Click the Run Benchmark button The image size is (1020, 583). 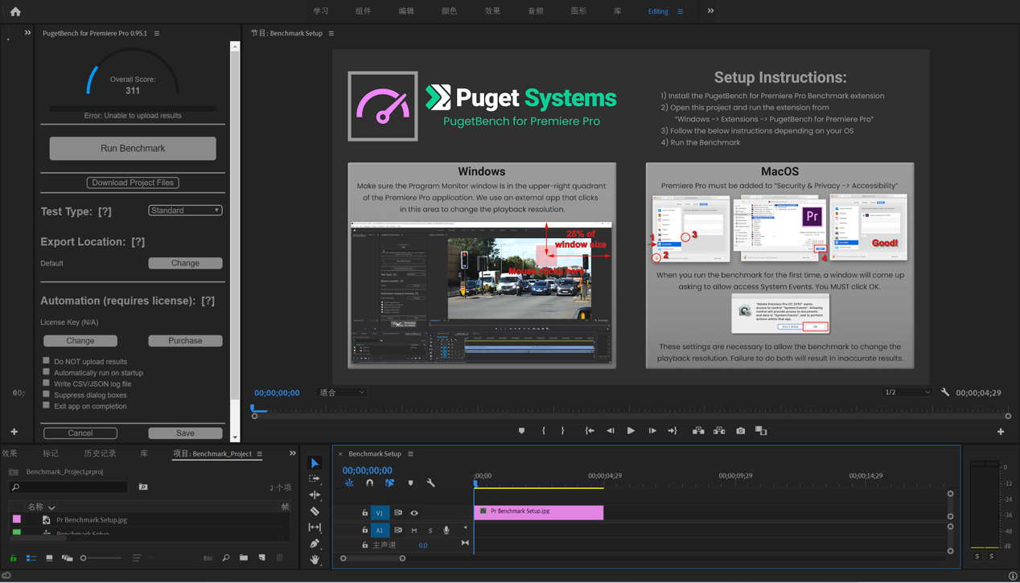[133, 149]
